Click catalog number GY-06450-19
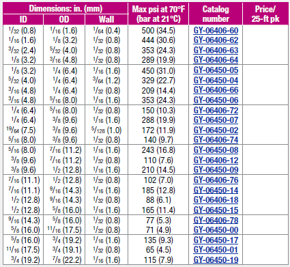Screen dimensions: 290x267 pyautogui.click(x=216, y=260)
